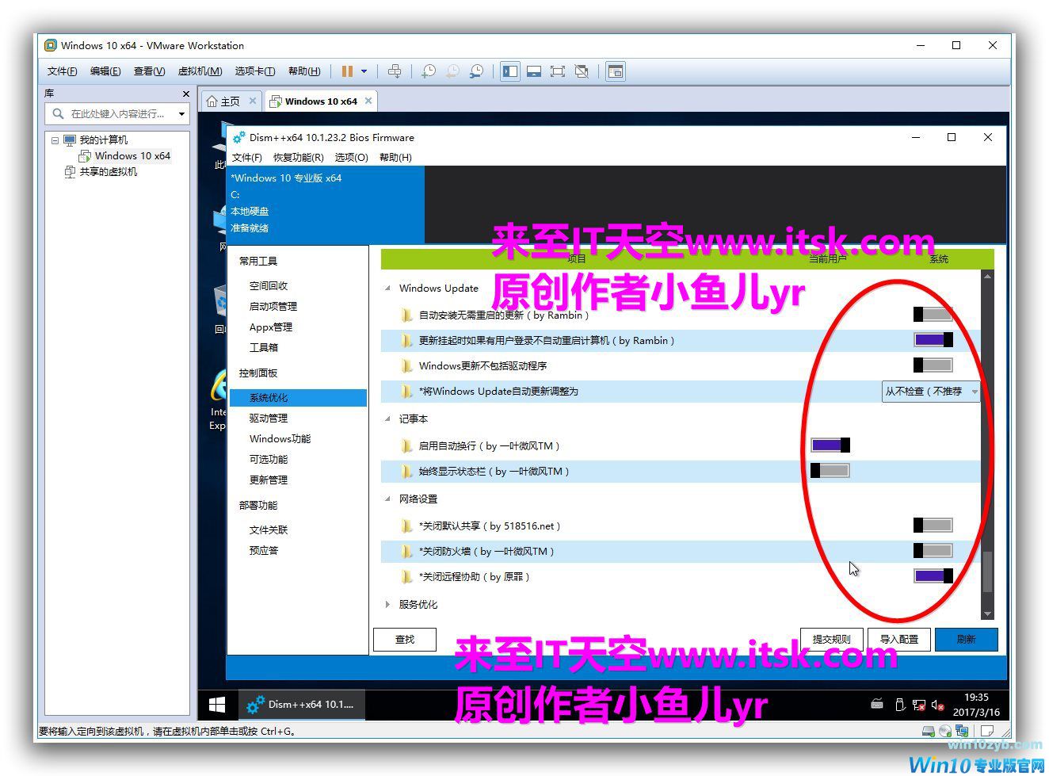The height and width of the screenshot is (776, 1049).
Task: Click the network status icon in guest tray
Action: [918, 704]
